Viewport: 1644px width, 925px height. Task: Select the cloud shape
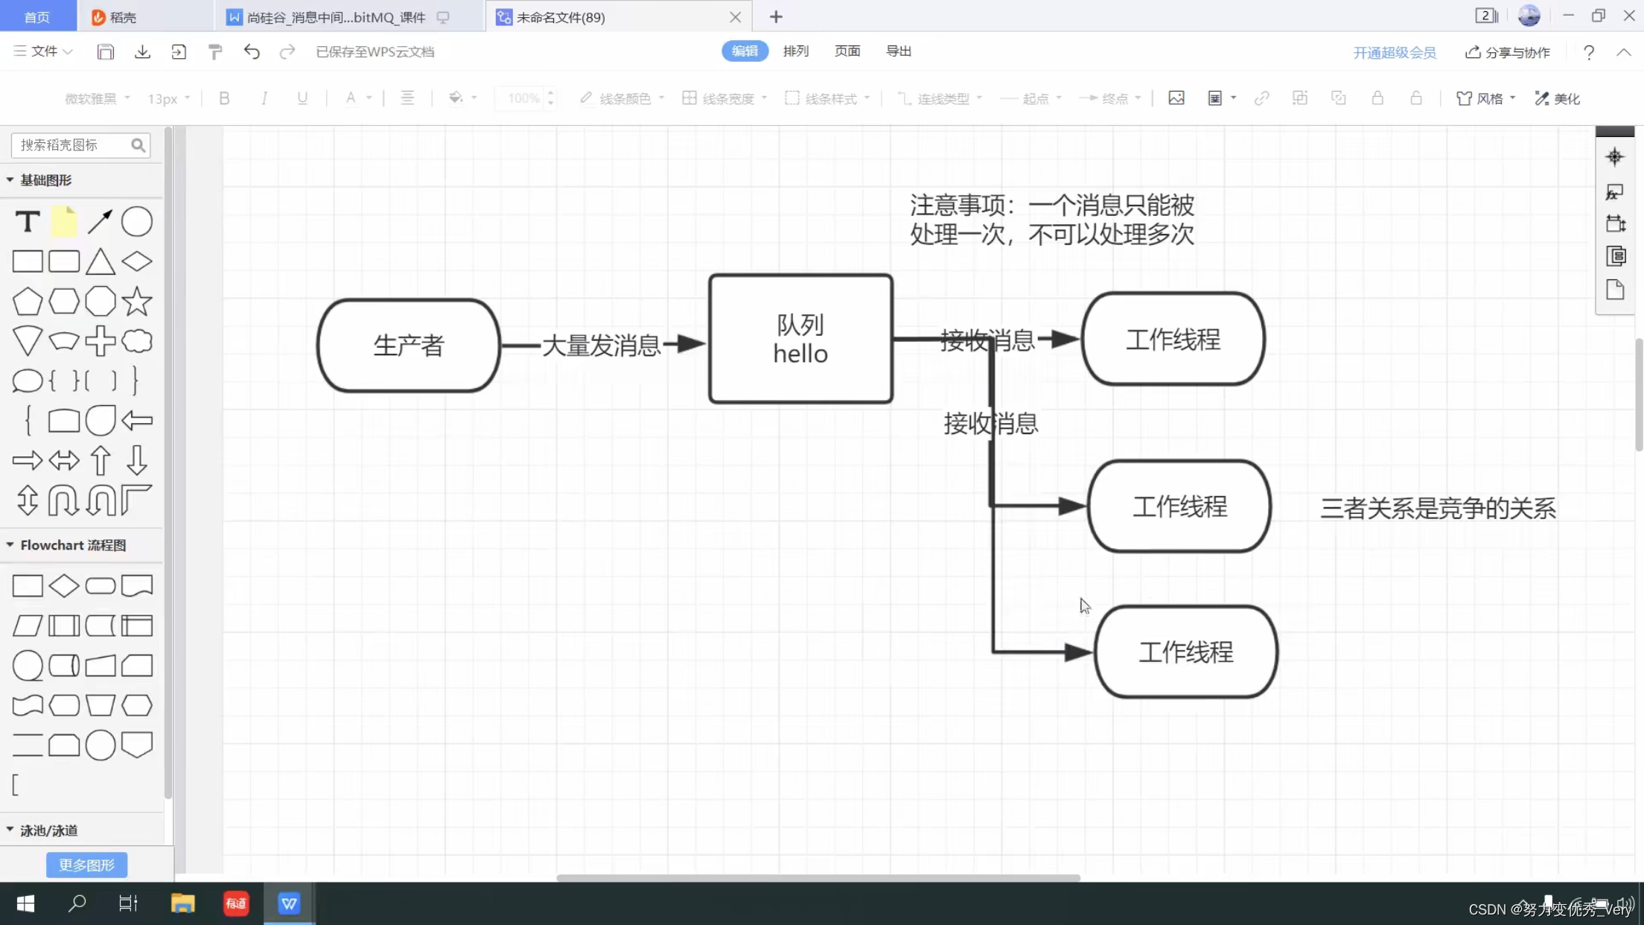coord(137,341)
